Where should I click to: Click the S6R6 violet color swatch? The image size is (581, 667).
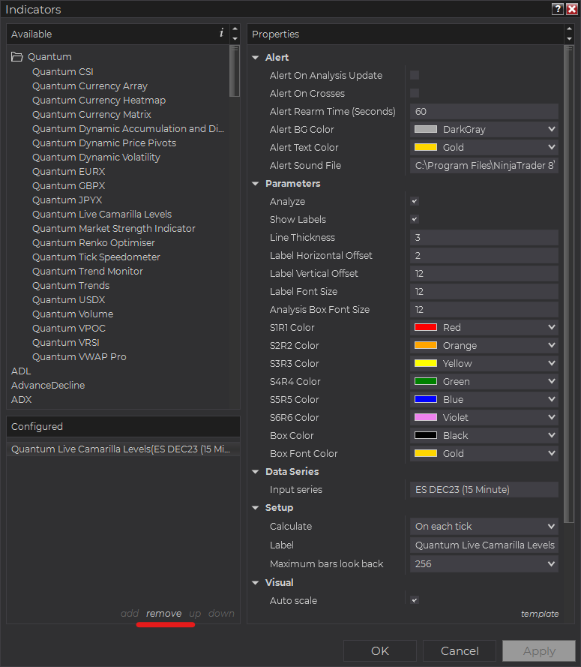(426, 417)
